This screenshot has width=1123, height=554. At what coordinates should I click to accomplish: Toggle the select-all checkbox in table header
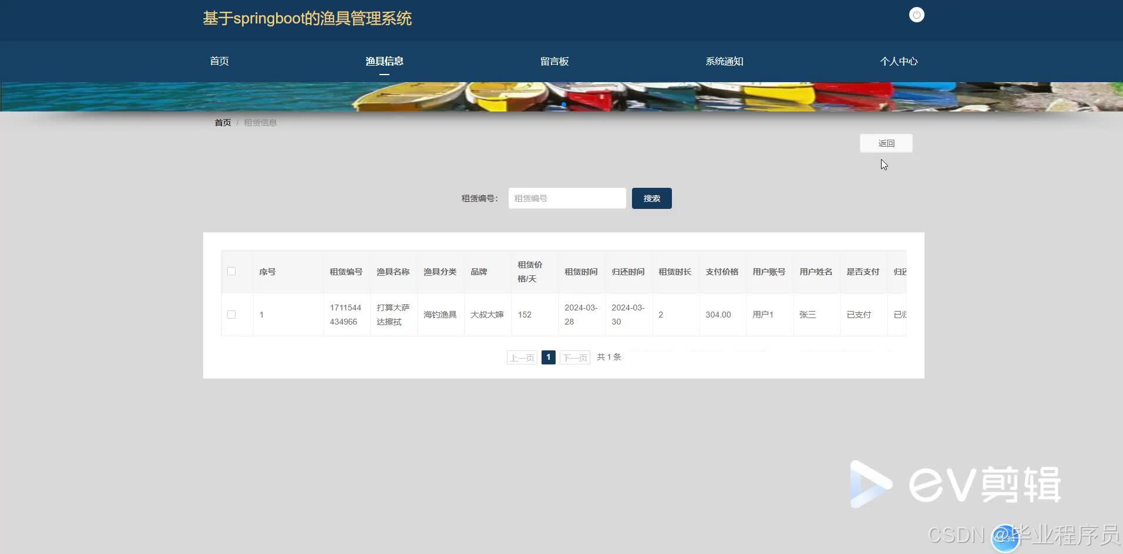coord(231,271)
